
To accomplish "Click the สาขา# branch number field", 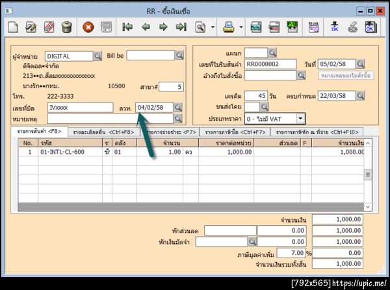I will coord(171,87).
